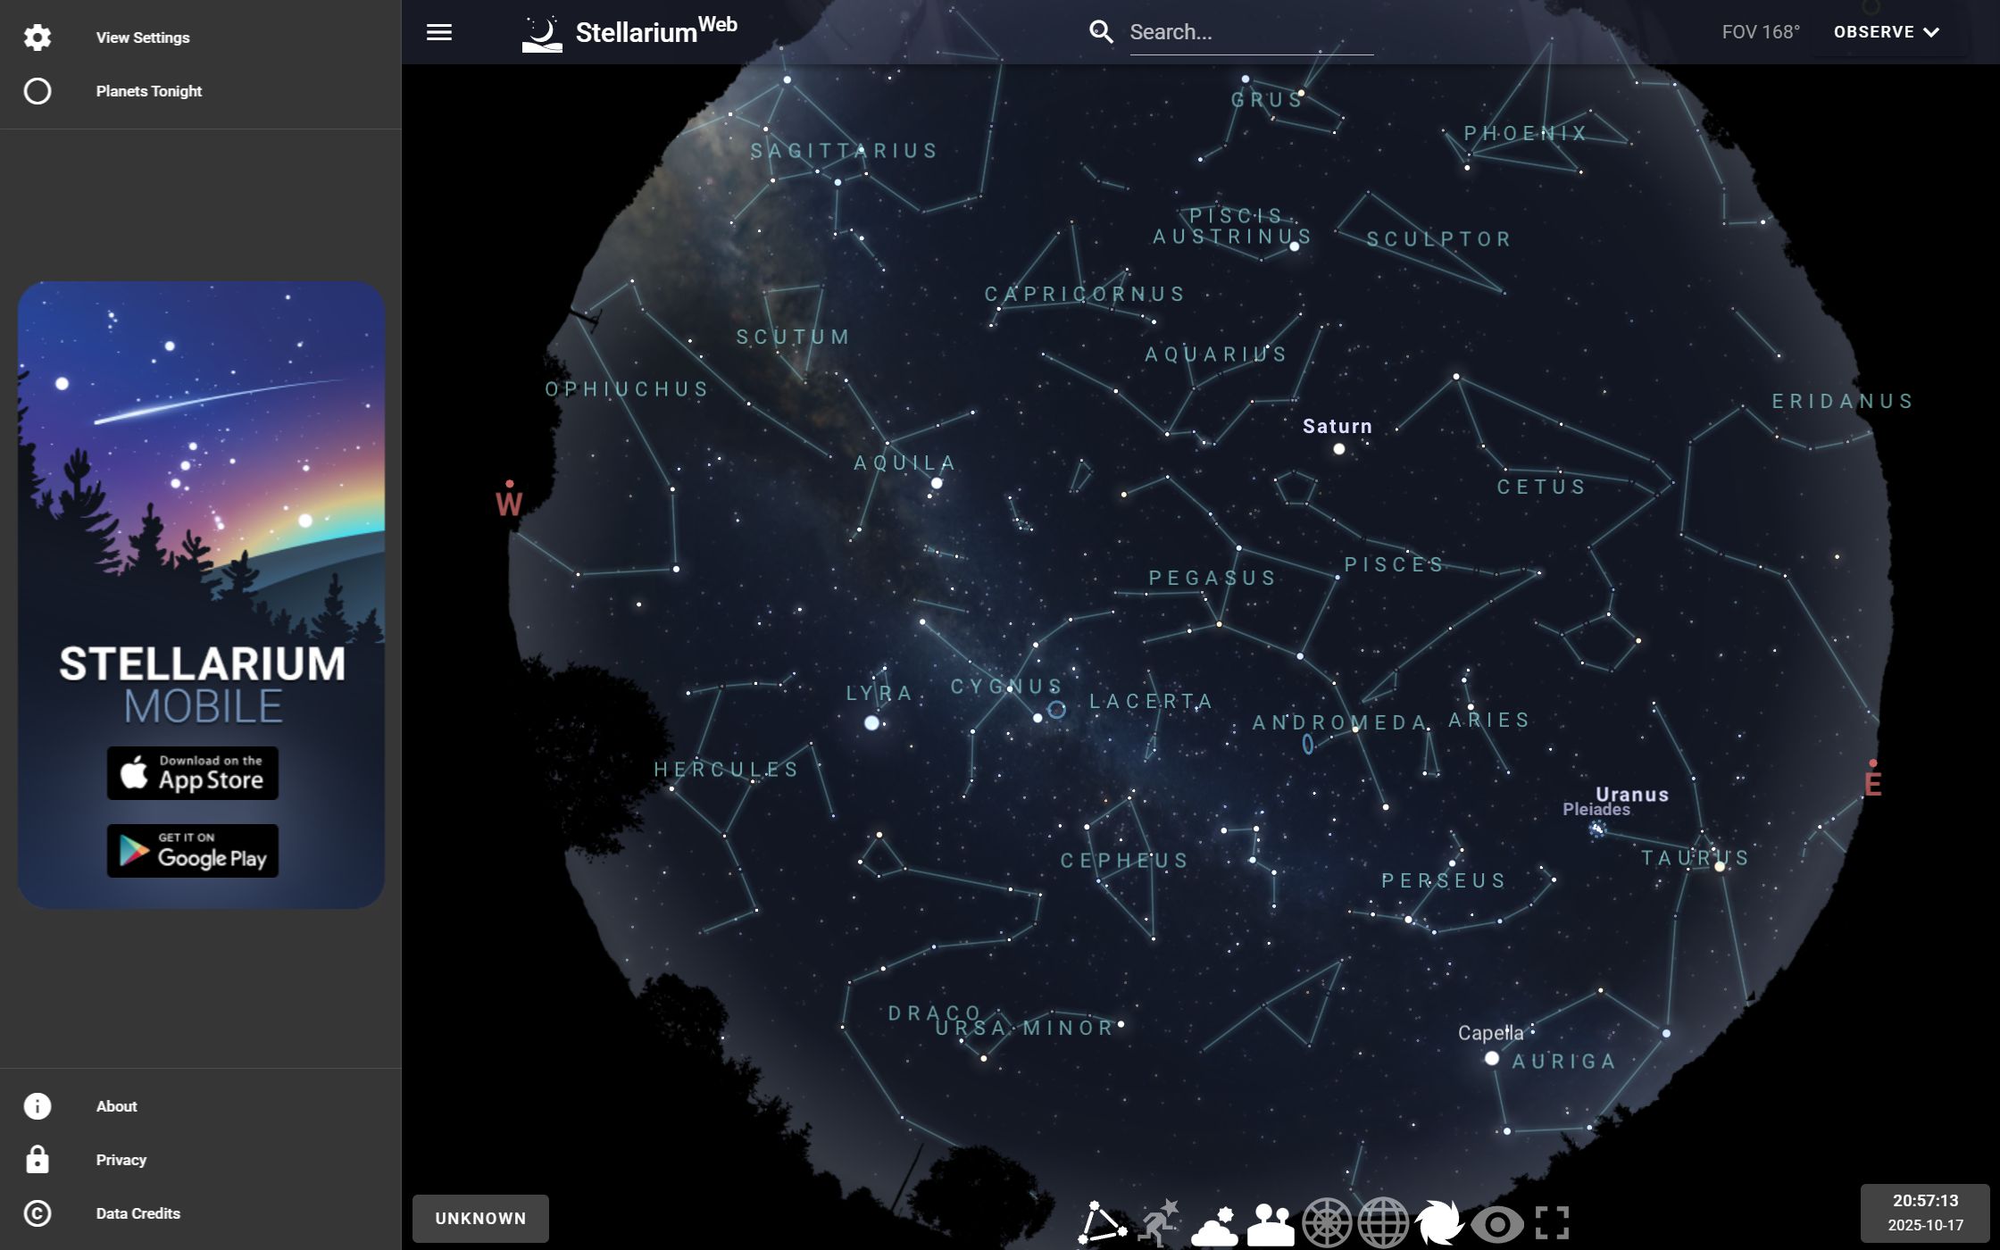Get Stellarium Mobile on Google Play
This screenshot has height=1250, width=2000.
click(x=193, y=850)
